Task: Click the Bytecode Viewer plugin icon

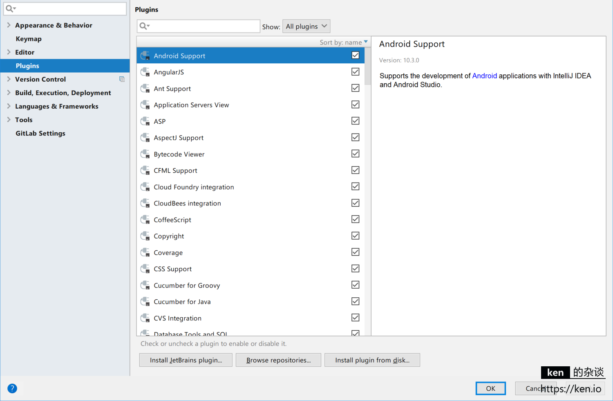Action: [x=145, y=154]
